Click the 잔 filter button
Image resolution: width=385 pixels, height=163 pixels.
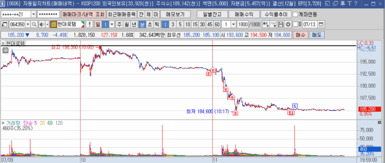click(x=141, y=14)
